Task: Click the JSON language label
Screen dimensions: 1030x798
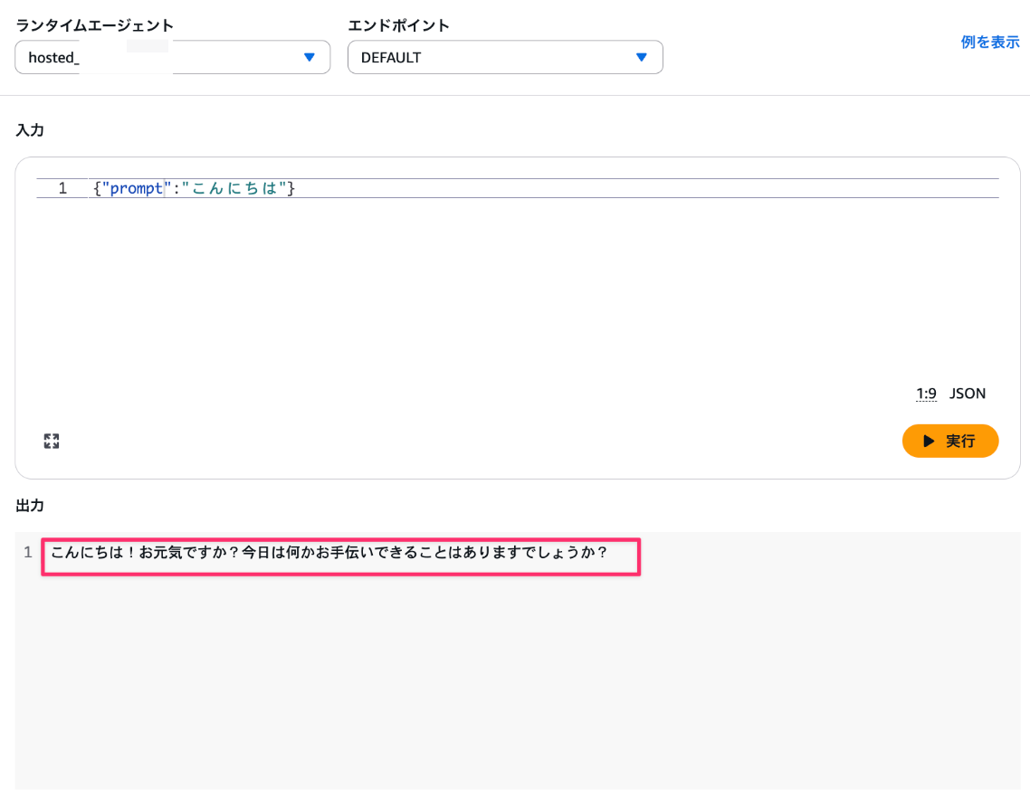Action: pos(967,394)
